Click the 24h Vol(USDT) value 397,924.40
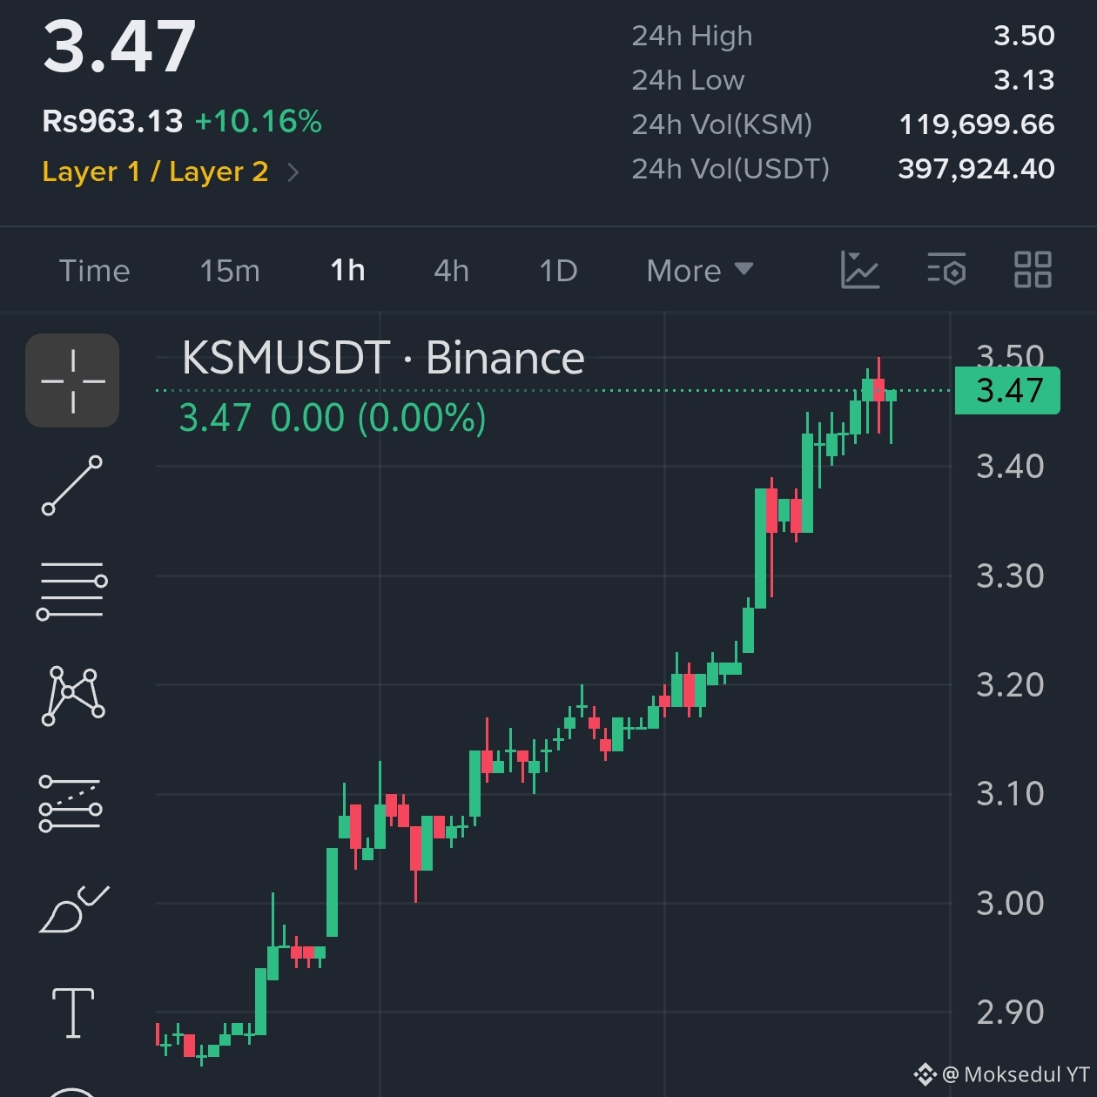The image size is (1097, 1097). coord(976,169)
